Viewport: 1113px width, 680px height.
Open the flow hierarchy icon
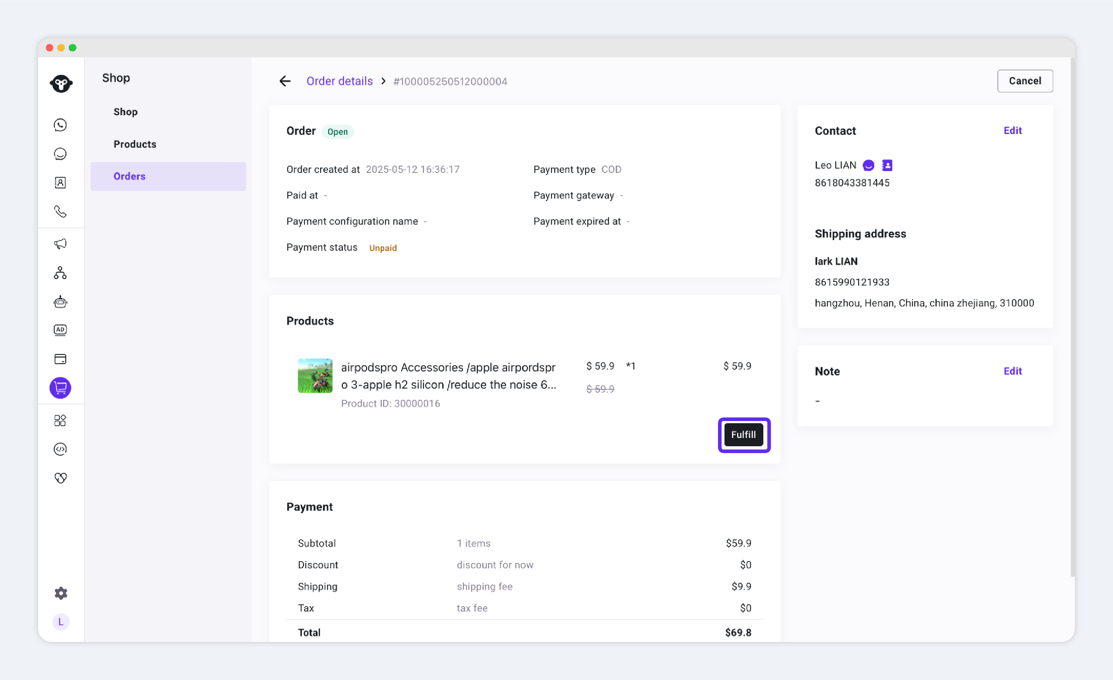click(x=60, y=273)
